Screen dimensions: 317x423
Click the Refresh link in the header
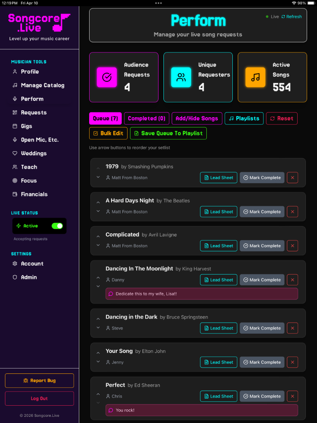click(291, 17)
